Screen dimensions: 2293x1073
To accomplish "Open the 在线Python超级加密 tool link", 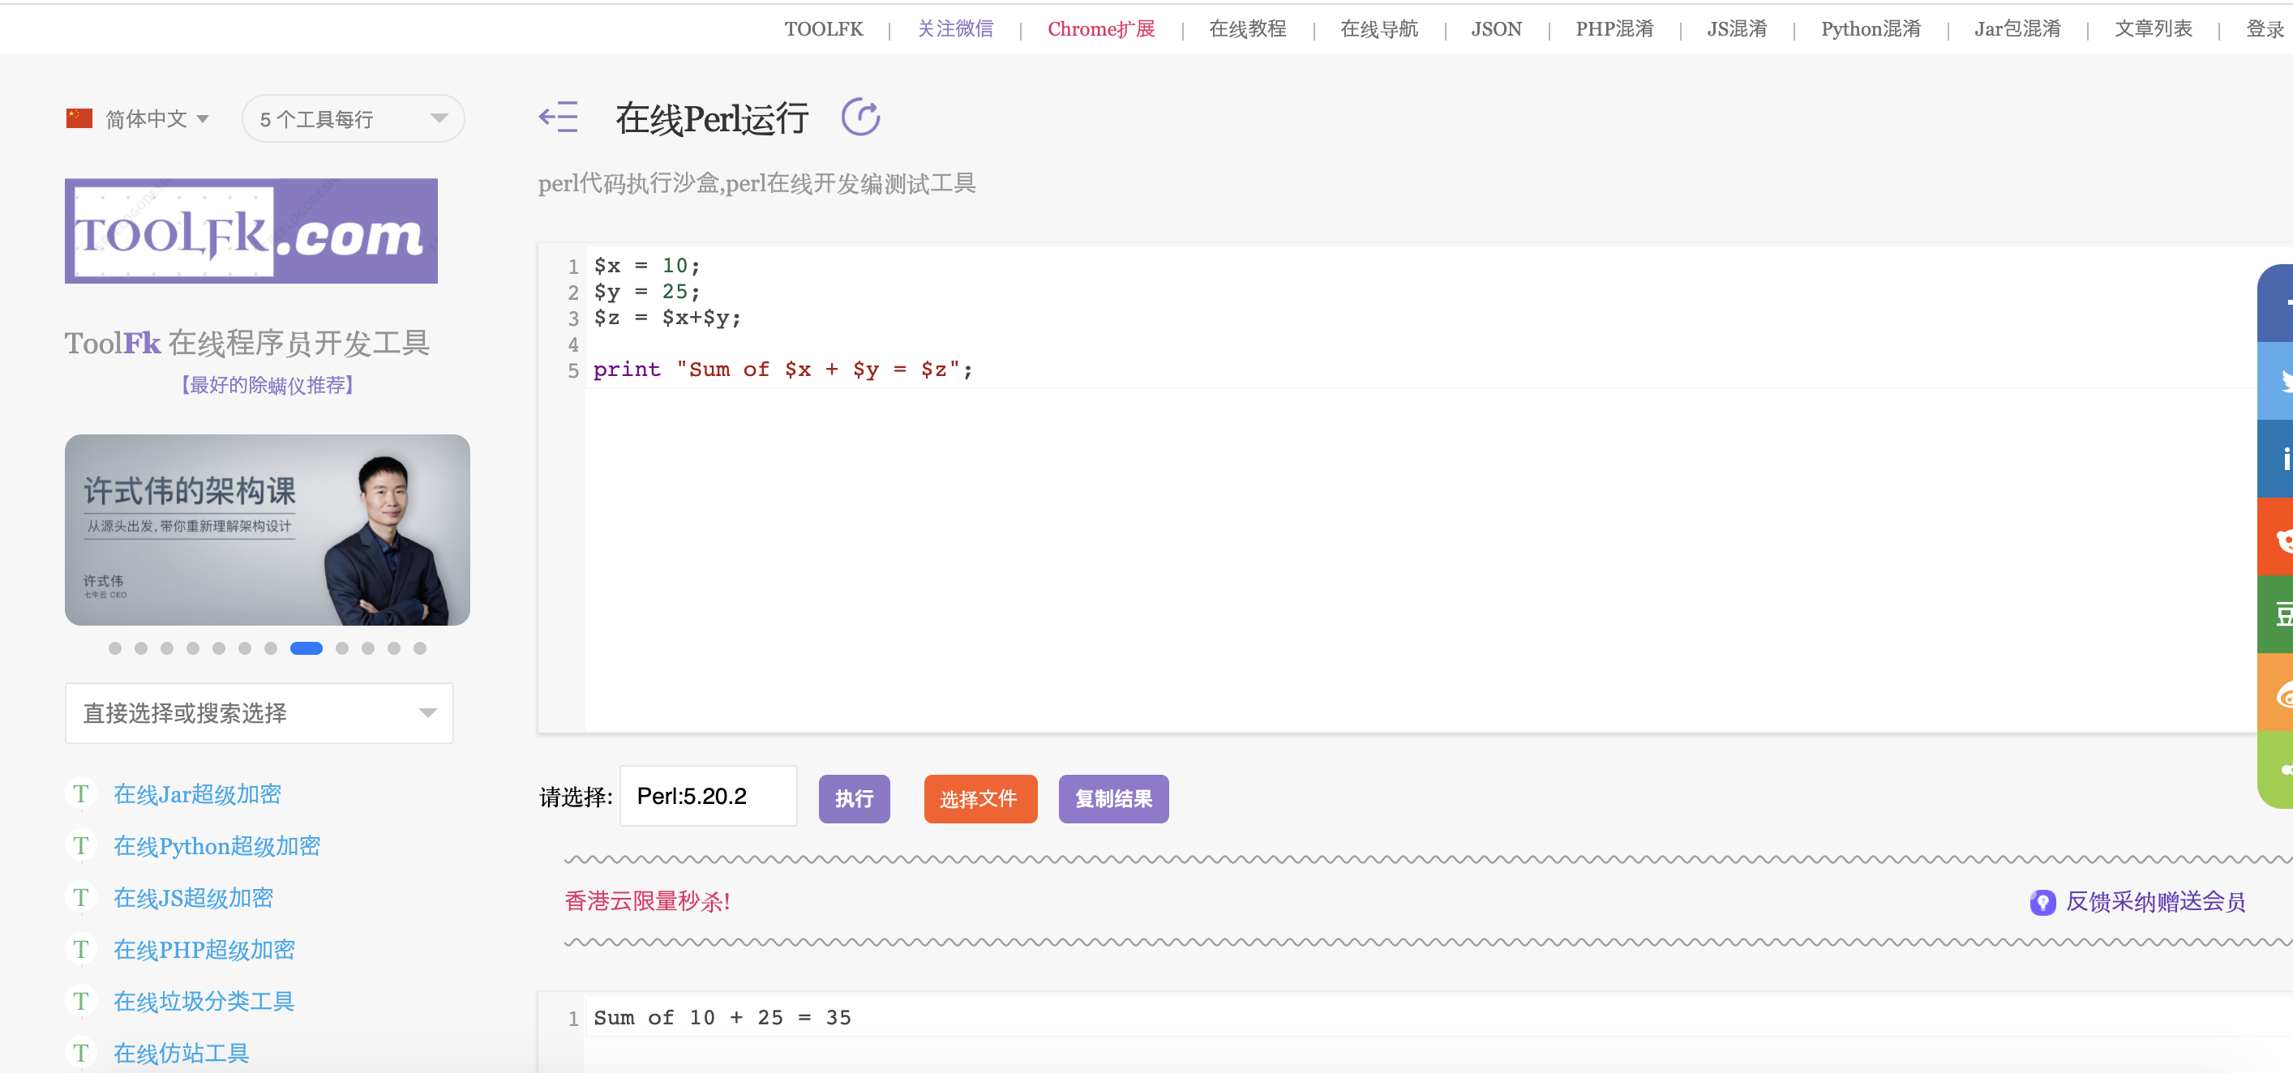I will [216, 845].
